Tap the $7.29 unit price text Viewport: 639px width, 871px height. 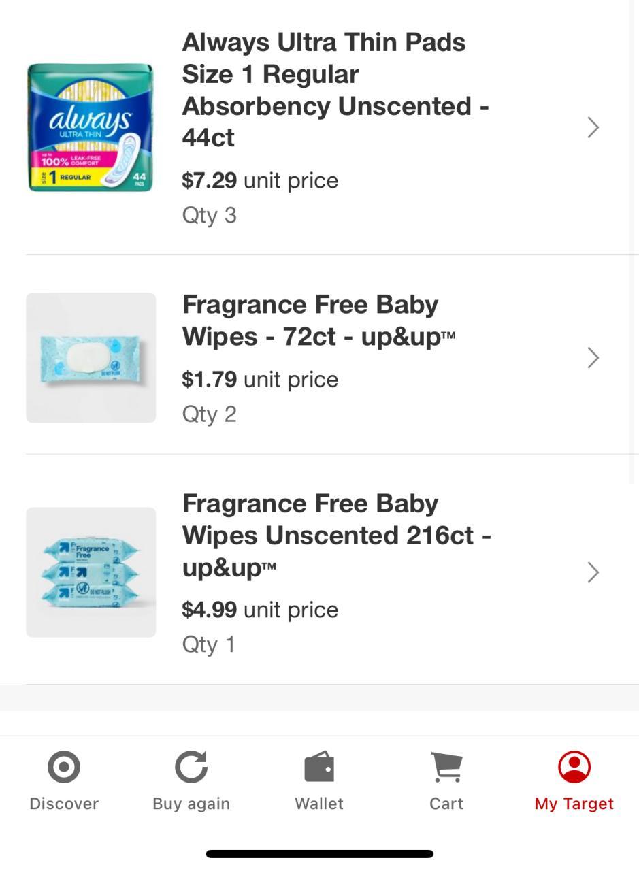click(x=260, y=181)
